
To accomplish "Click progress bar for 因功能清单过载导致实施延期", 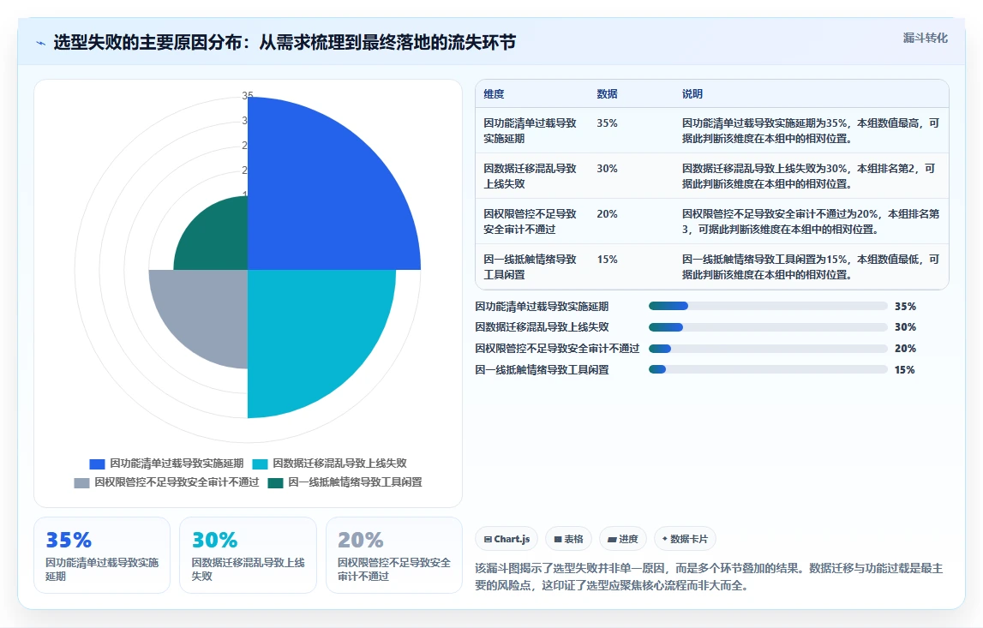I will (x=768, y=306).
